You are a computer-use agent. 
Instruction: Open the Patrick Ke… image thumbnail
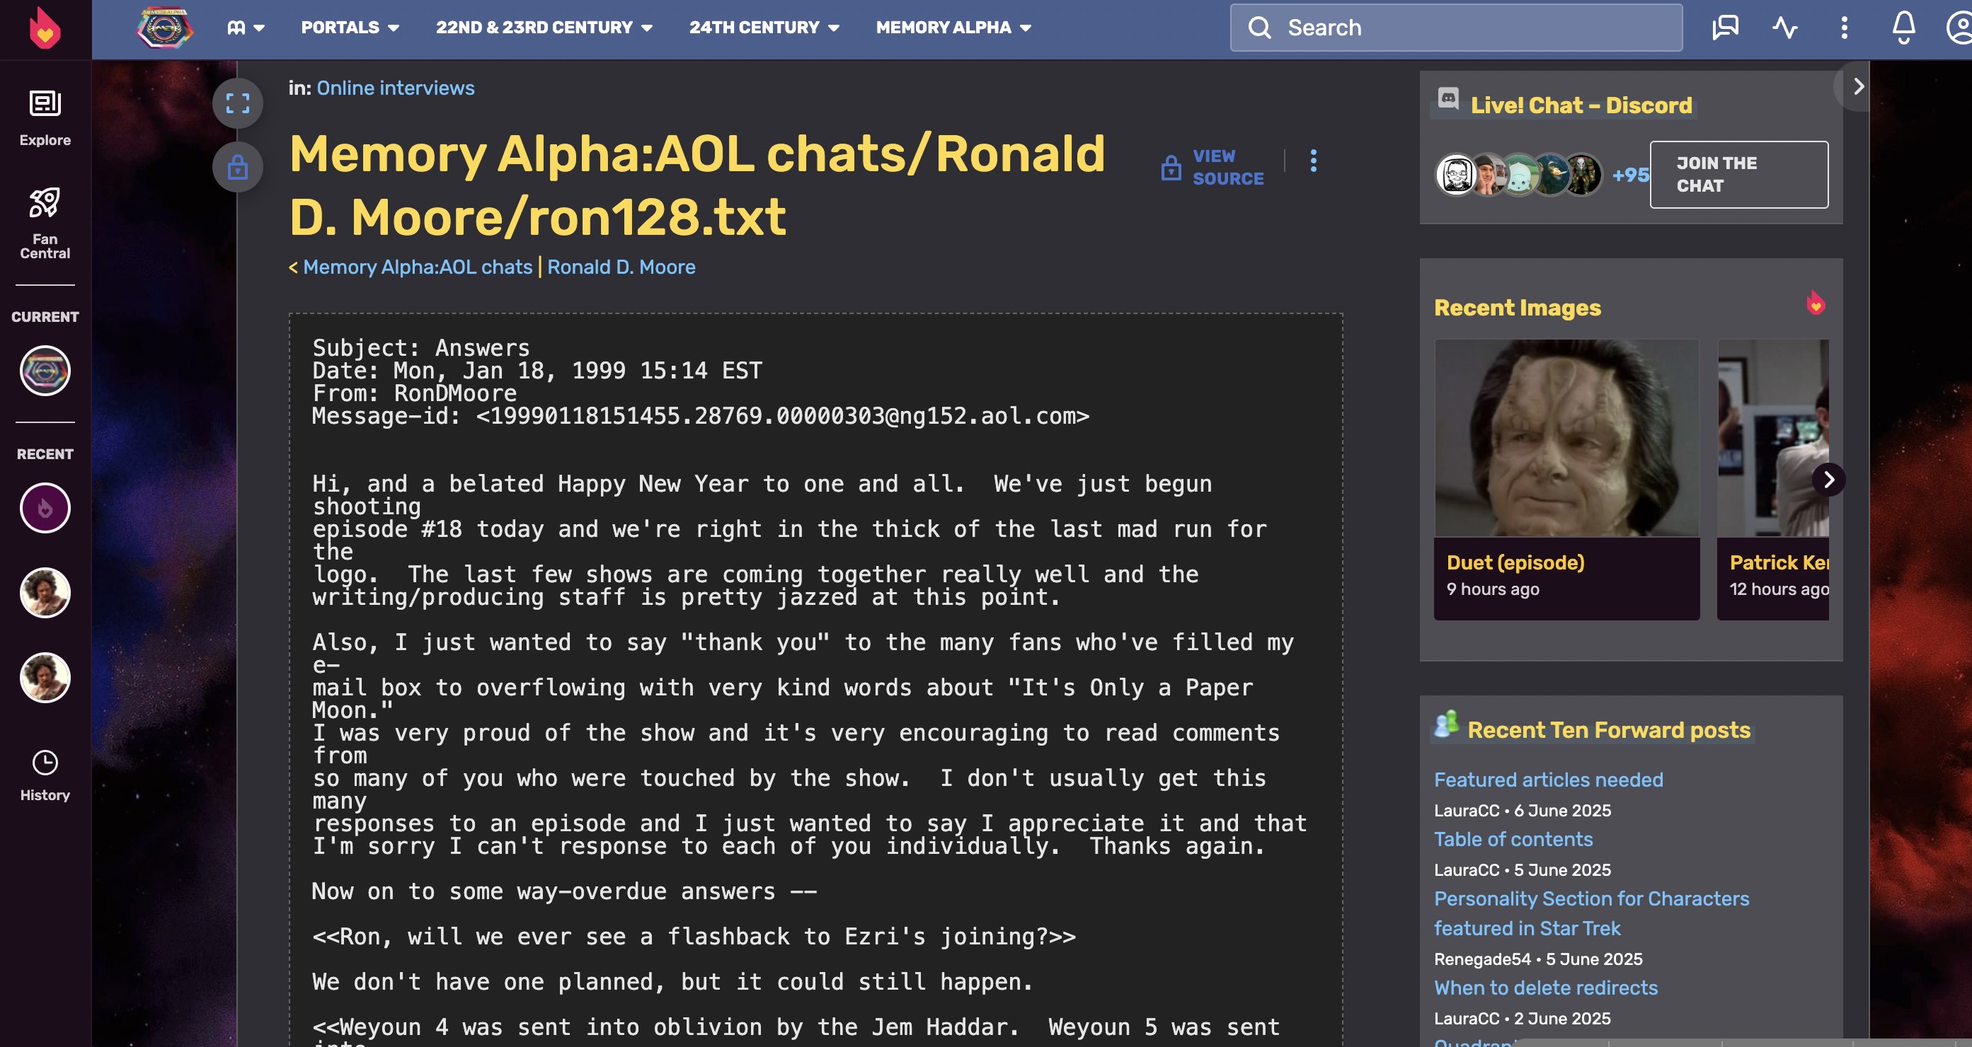pos(1773,438)
